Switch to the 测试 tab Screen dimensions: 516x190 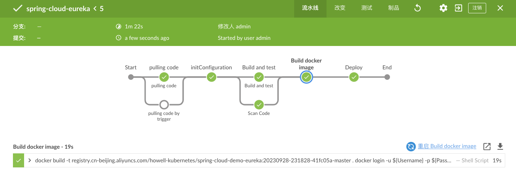367,8
